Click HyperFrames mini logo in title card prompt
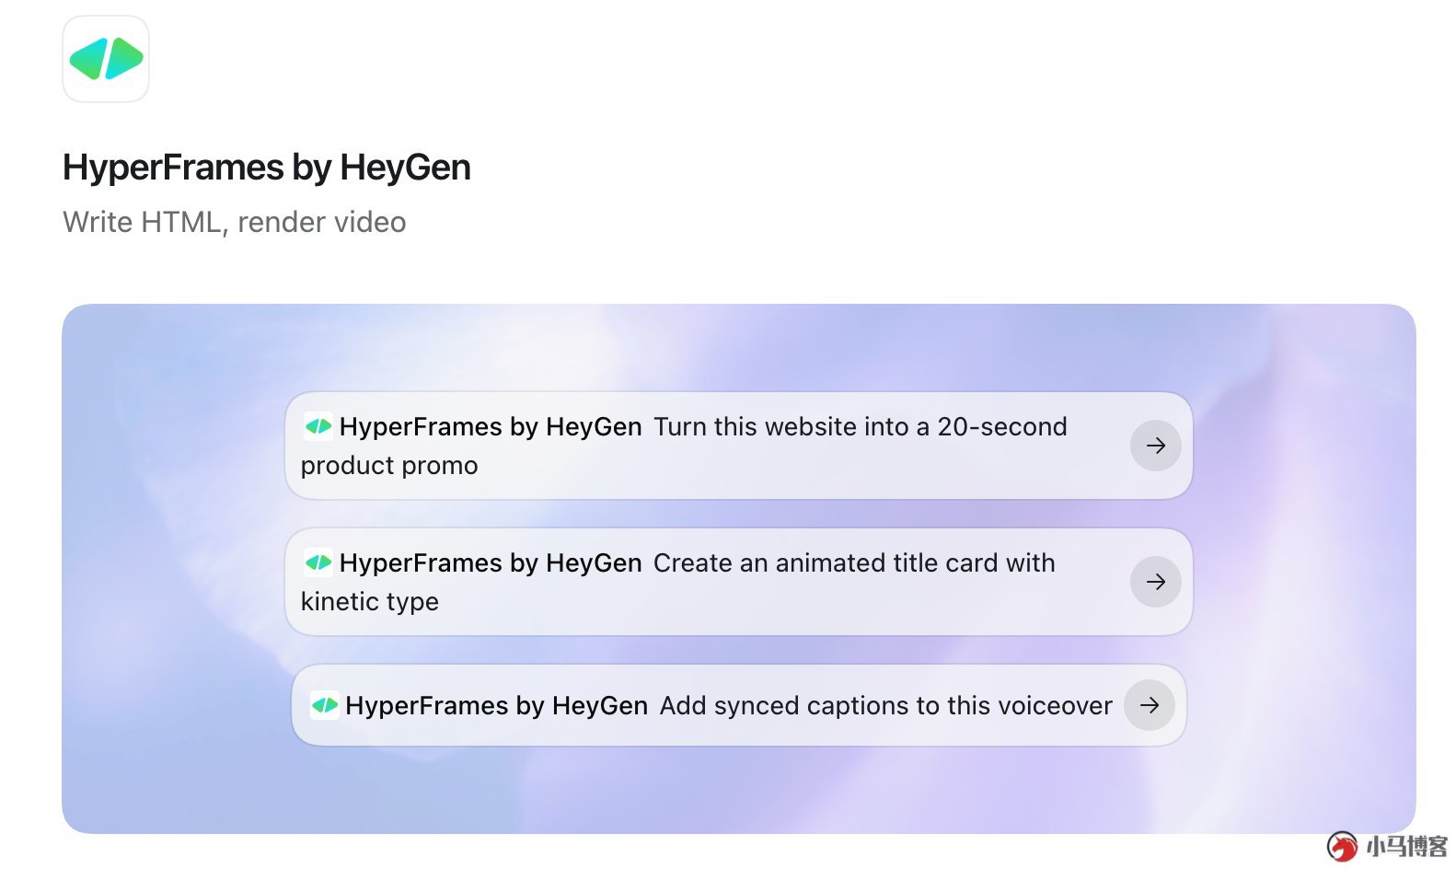 point(318,562)
